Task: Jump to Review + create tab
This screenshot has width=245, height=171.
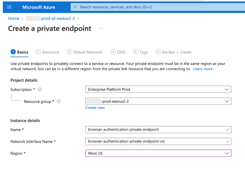Action: [174, 52]
